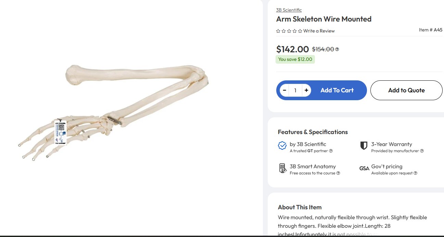
Task: Increase quantity with the plus button
Action: pyautogui.click(x=306, y=90)
